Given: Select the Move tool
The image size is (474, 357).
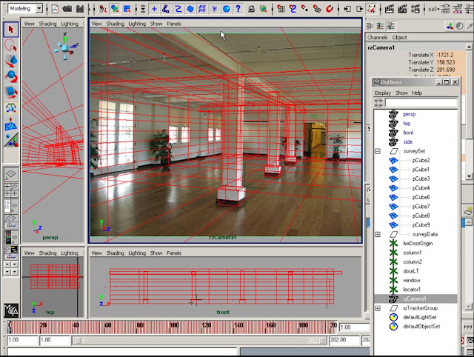Looking at the screenshot, I should coord(11,61).
